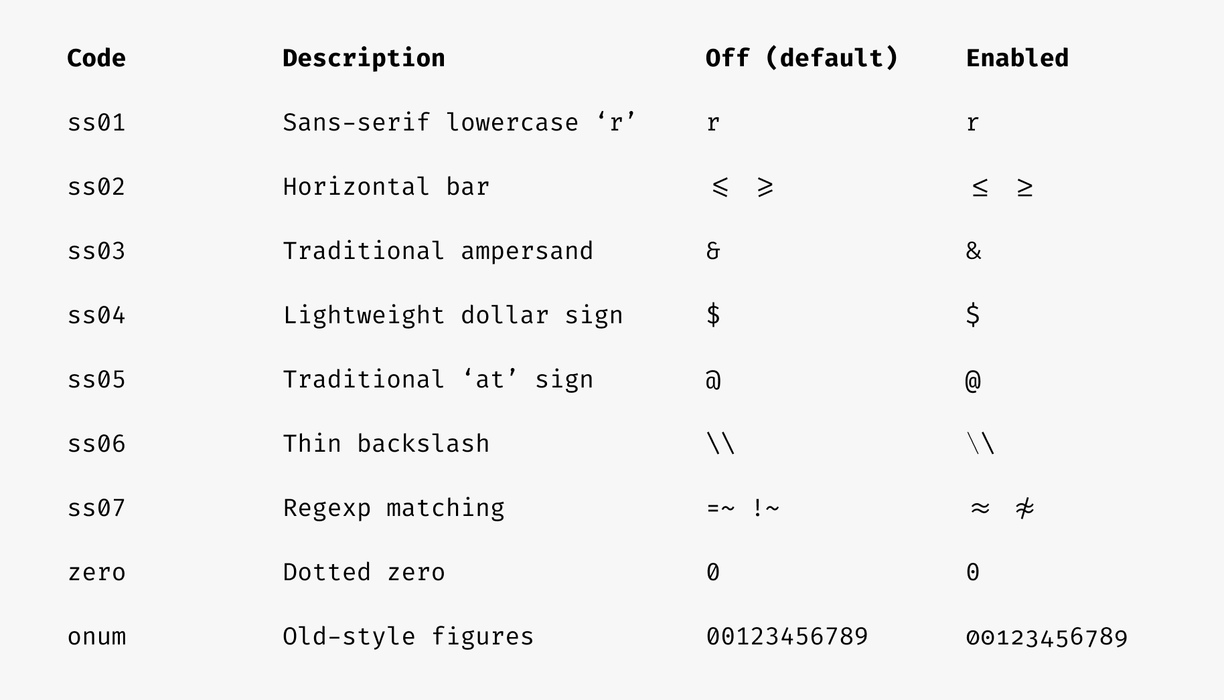Viewport: 1224px width, 700px height.
Task: Click the enabled thin backslash glyphs
Action: point(981,444)
